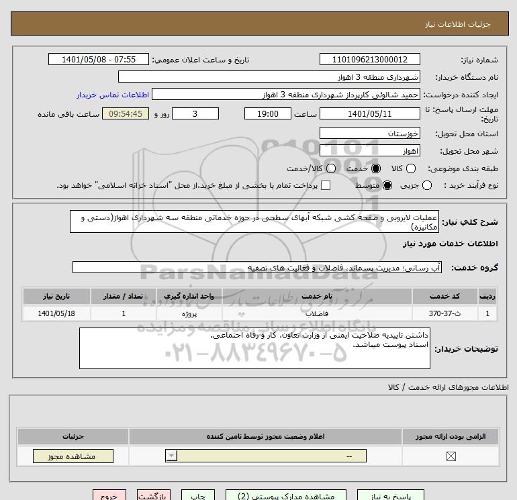Click the remaining time 09:54:45 field
The width and height of the screenshot is (517, 500).
pos(126,113)
